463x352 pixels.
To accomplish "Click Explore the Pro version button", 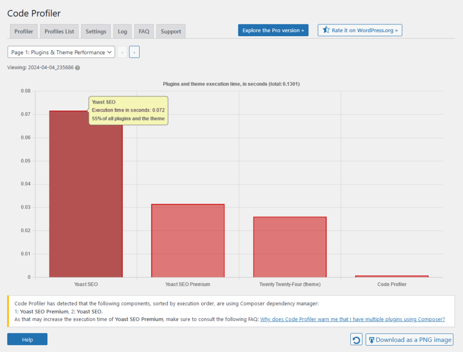I will [273, 30].
